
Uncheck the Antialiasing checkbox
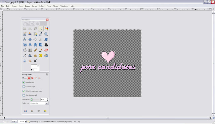coord(24,82)
